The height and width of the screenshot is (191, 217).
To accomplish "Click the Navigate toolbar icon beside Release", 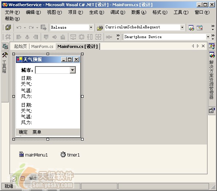I will (x=44, y=28).
